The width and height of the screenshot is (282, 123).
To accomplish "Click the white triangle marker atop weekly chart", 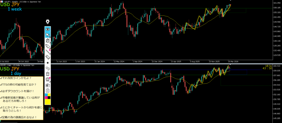I will (231, 0).
